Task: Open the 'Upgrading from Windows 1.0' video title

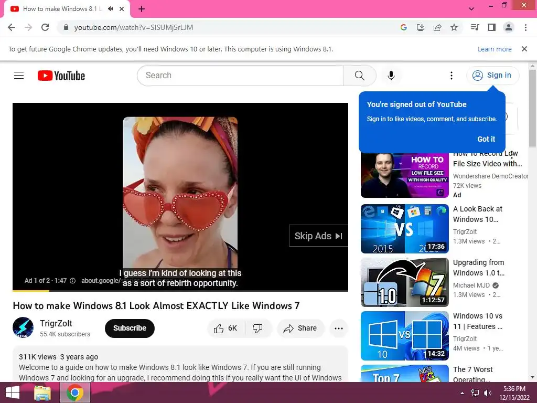Action: point(478,268)
